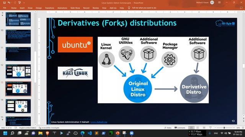
Task: Start Slide Show icon in status bar
Action: click(211, 128)
